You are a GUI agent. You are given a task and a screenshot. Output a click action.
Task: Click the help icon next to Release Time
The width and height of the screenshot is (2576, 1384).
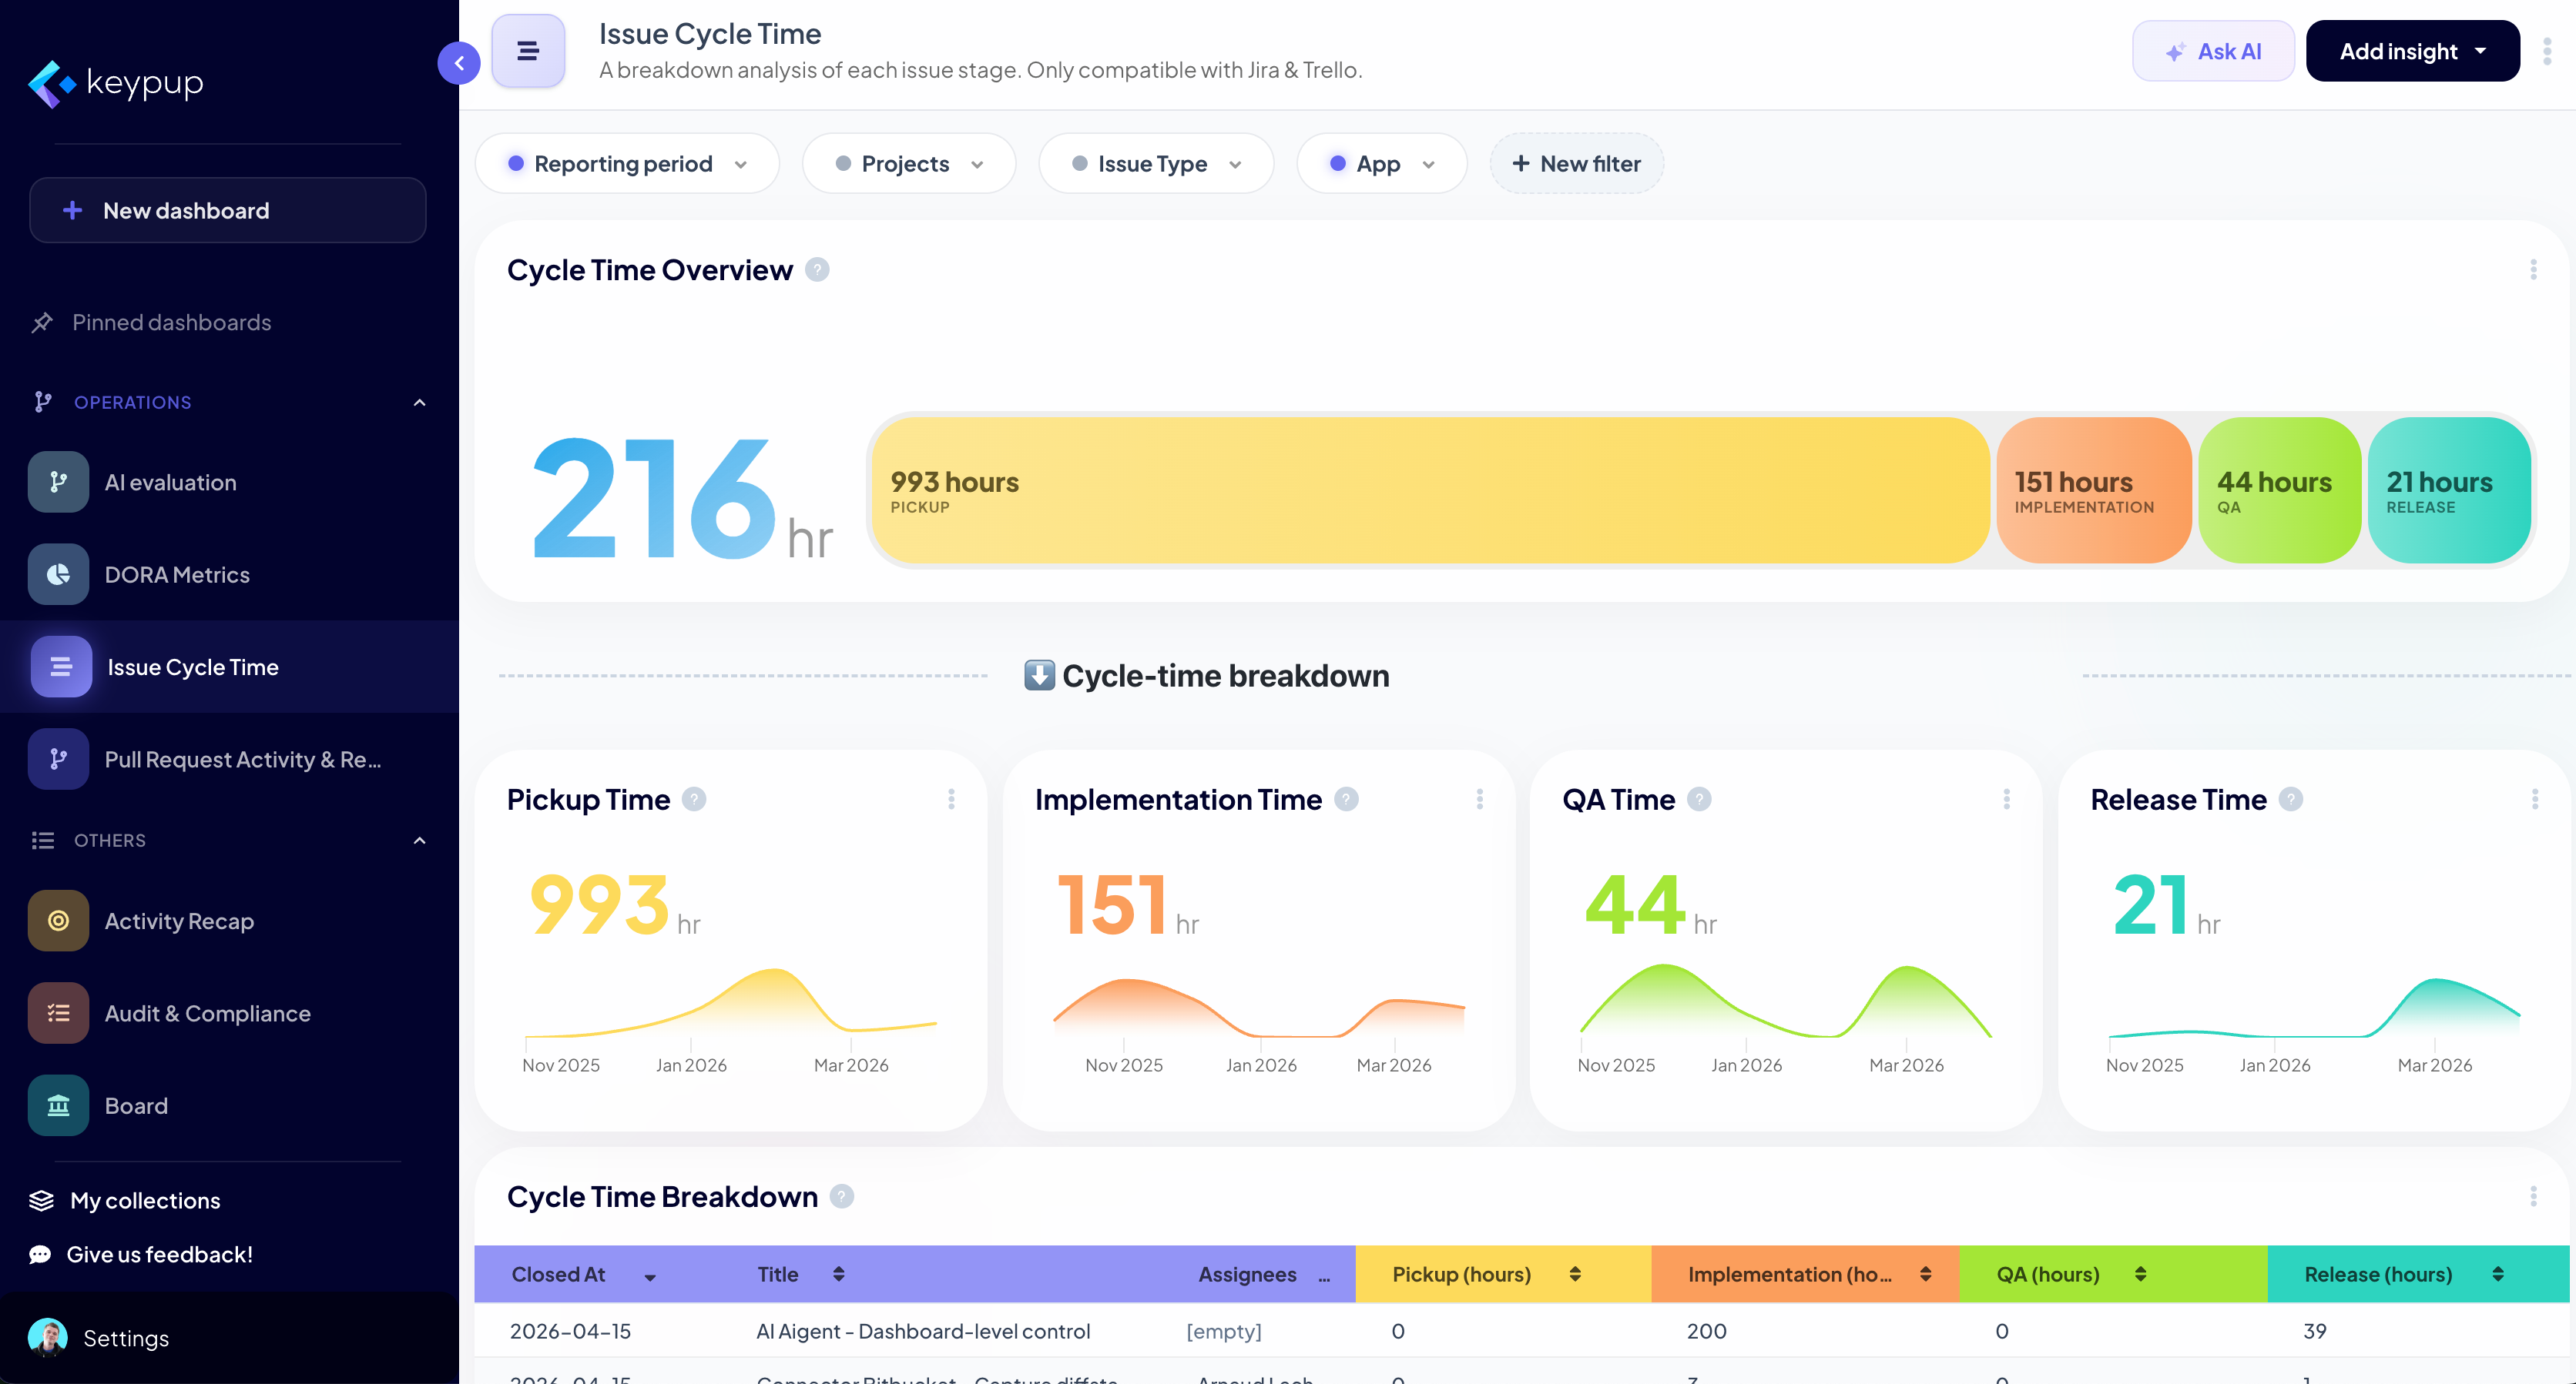pos(2290,800)
